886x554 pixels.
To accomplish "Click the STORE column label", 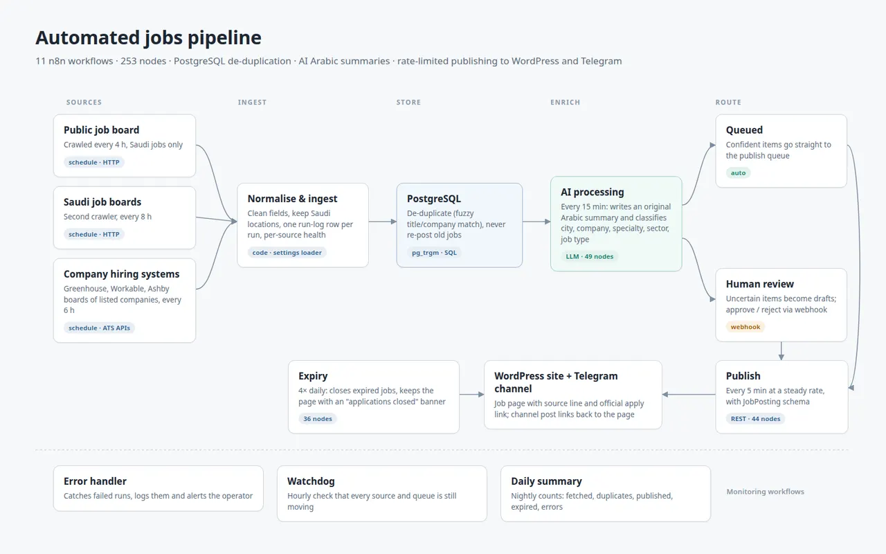I will pos(408,102).
